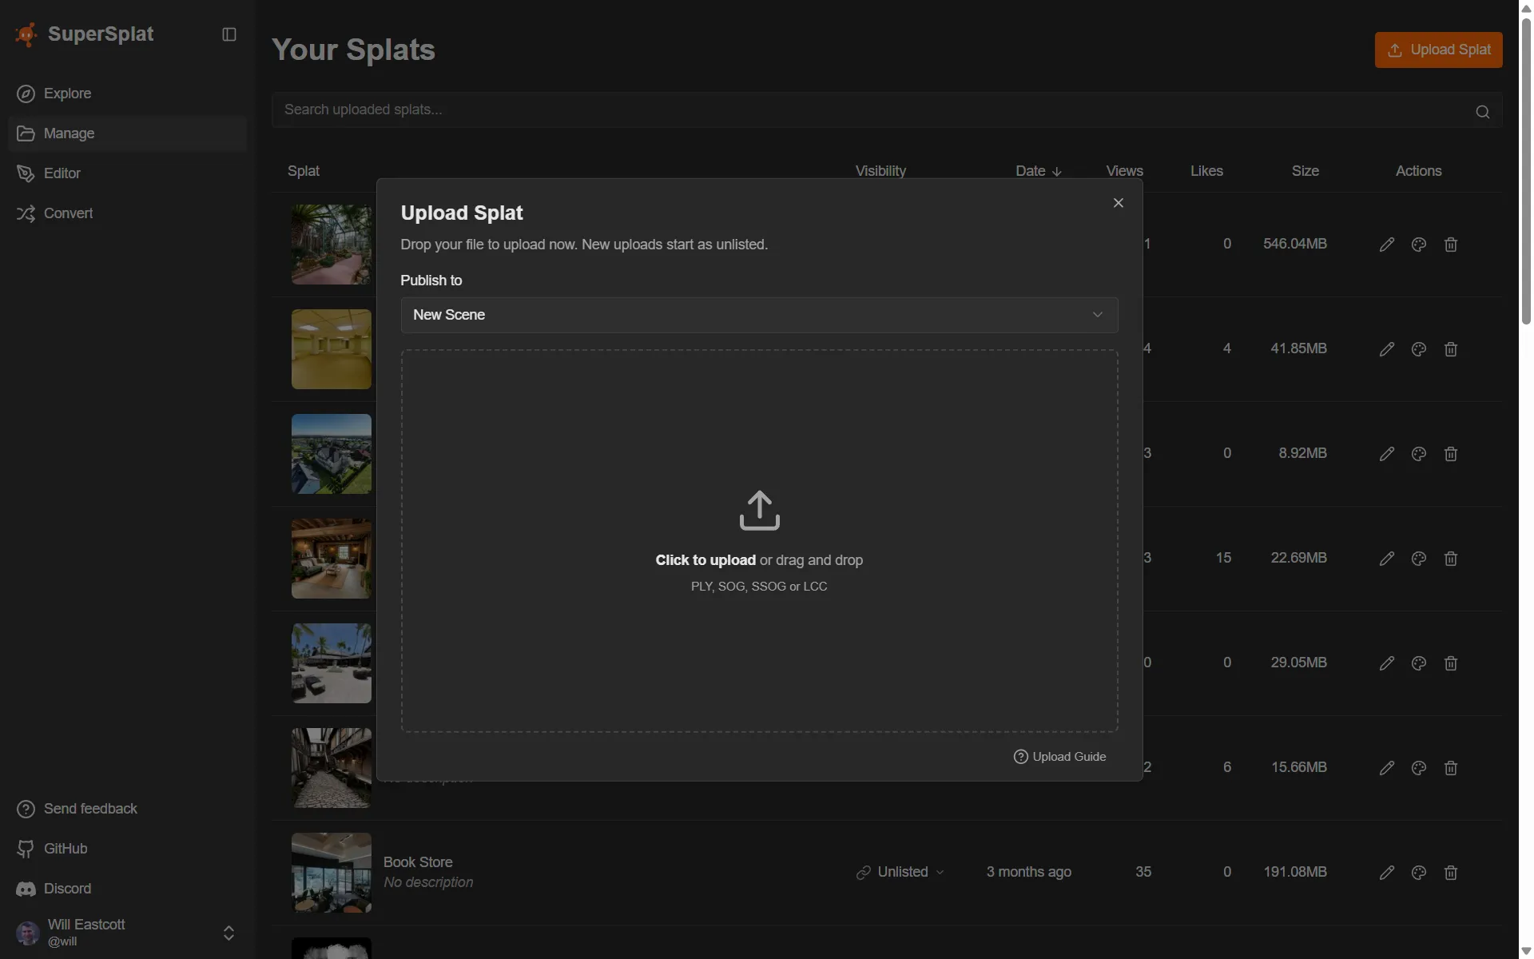The image size is (1534, 959).
Task: Open the Manage page
Action: coord(128,133)
